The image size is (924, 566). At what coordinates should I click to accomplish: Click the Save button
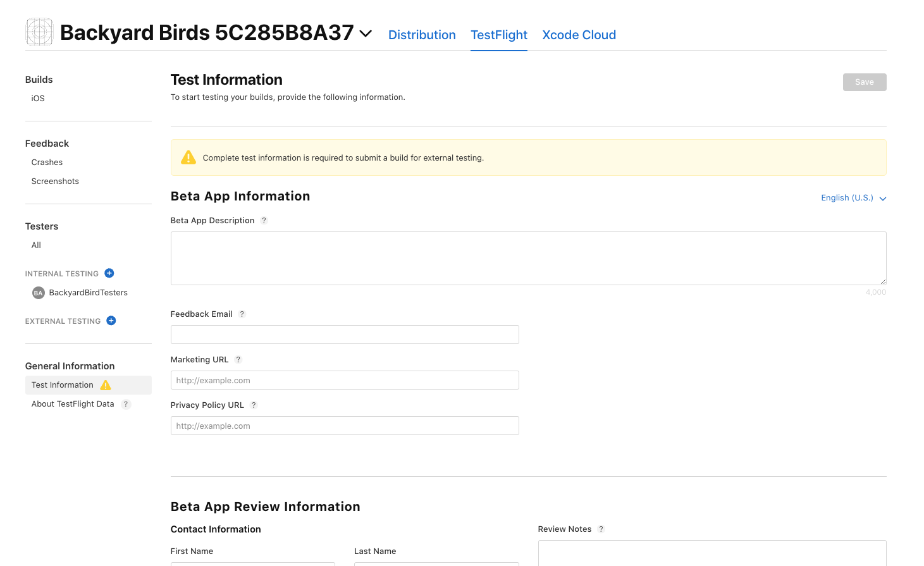coord(865,82)
